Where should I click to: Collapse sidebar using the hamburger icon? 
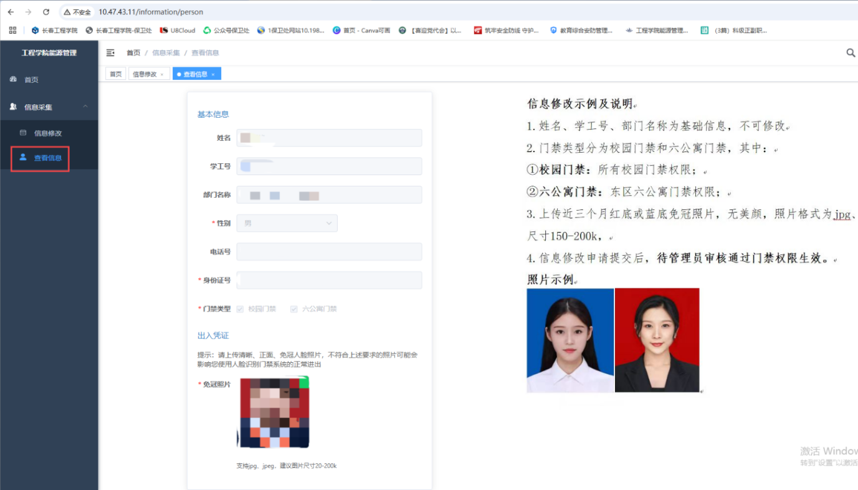click(x=110, y=53)
